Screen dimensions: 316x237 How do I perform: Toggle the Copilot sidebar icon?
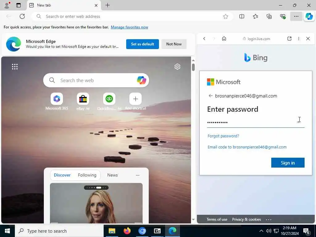click(x=309, y=17)
